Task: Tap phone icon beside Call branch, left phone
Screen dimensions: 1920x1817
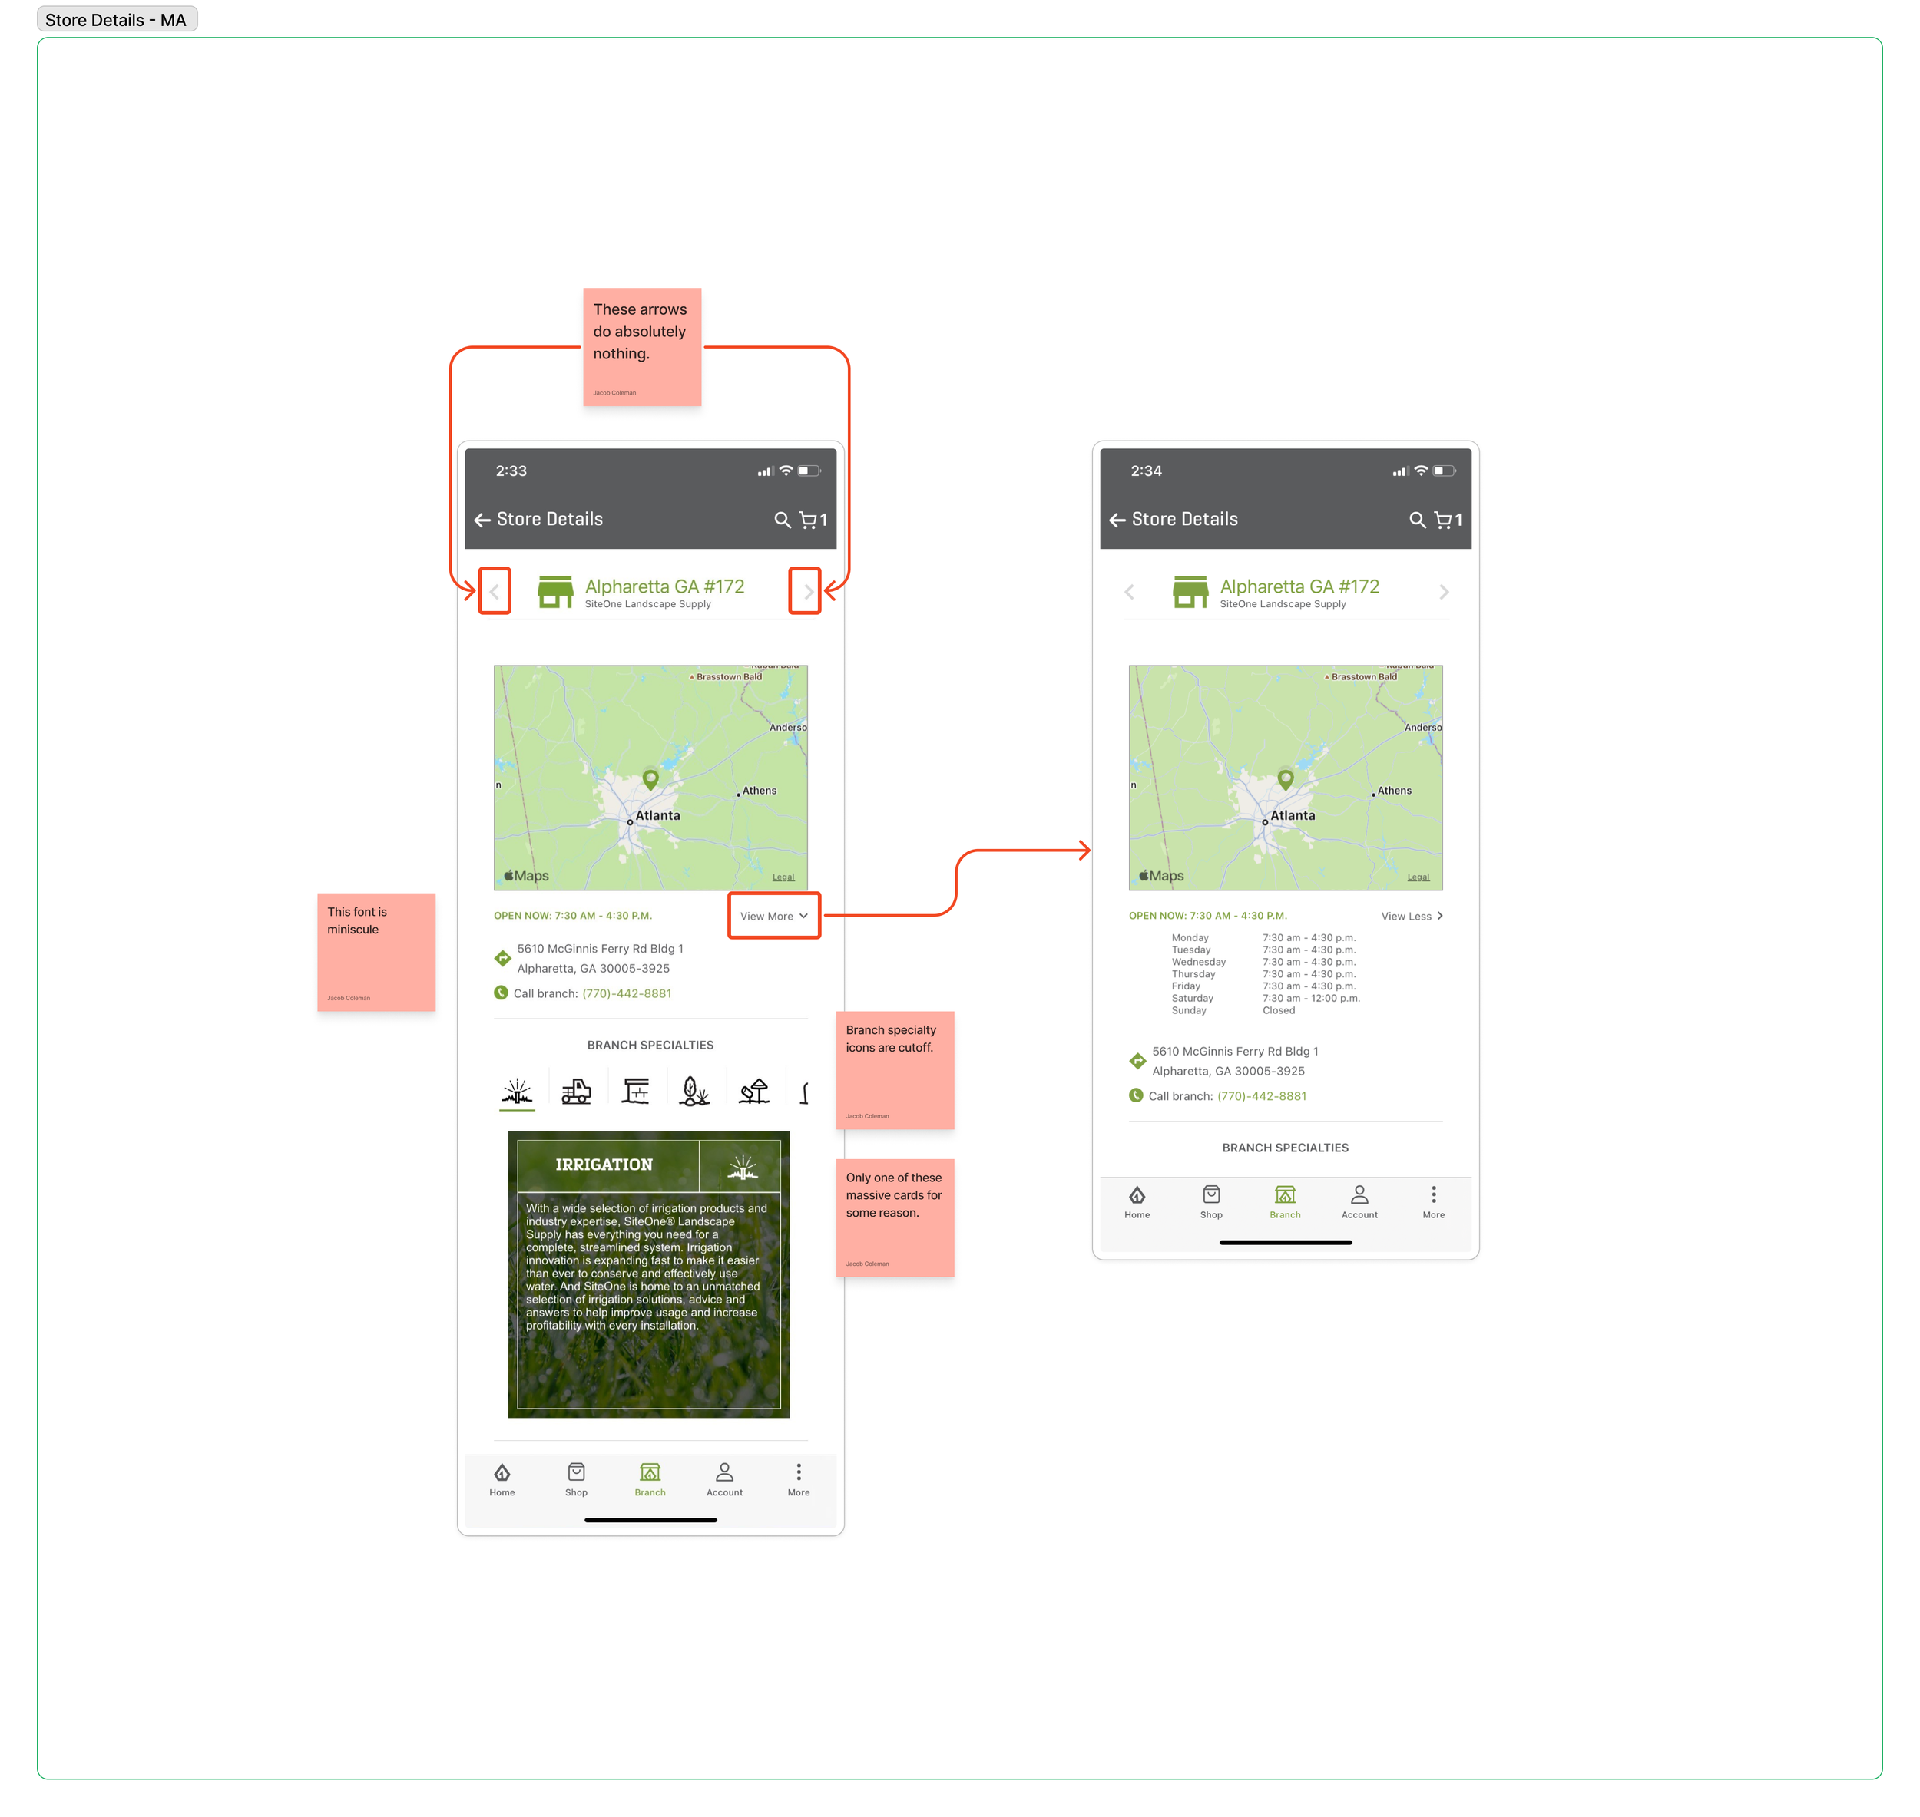Action: tap(501, 993)
